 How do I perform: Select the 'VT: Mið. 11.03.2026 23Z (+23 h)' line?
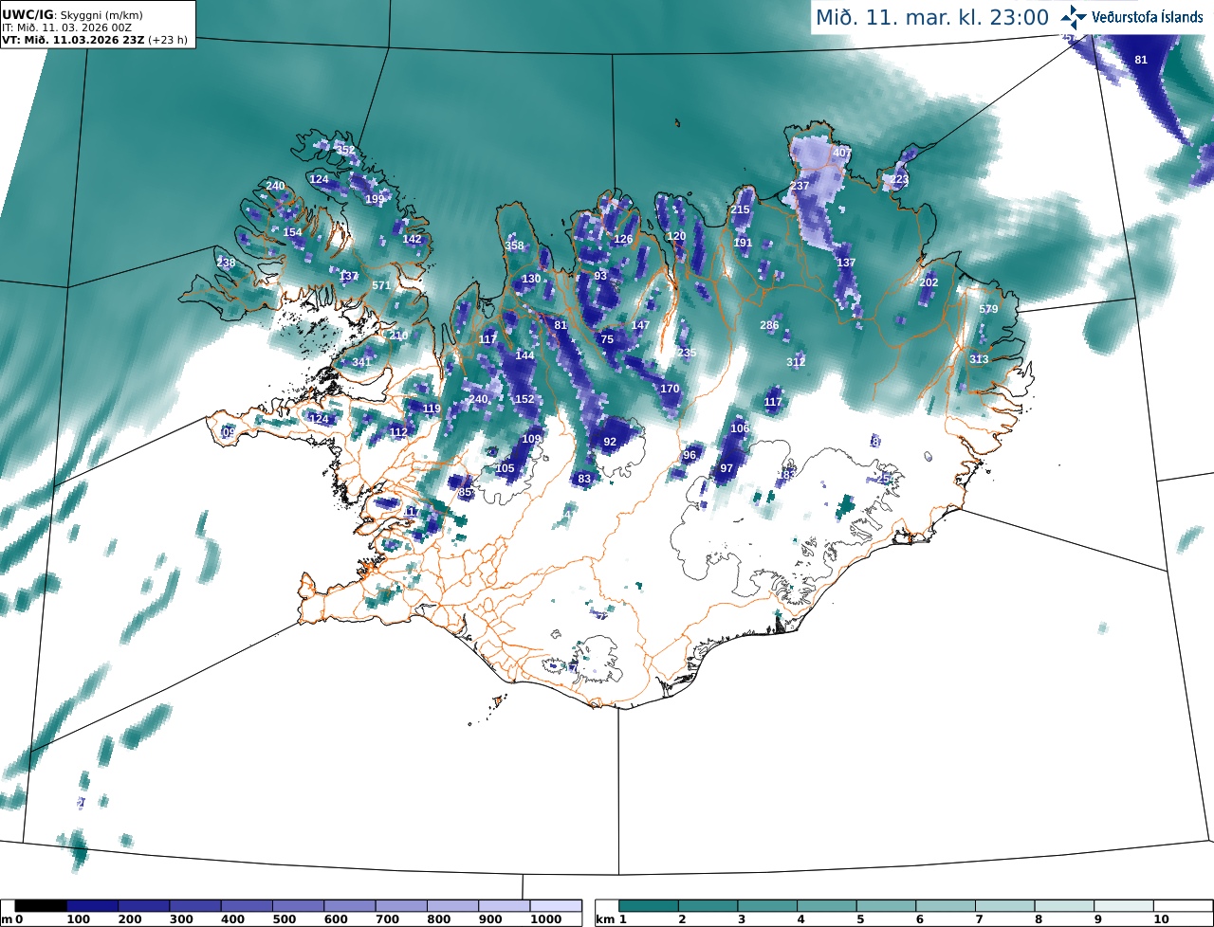95,41
